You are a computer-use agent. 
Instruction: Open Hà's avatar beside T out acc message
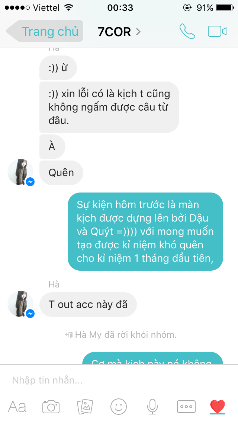(x=21, y=304)
